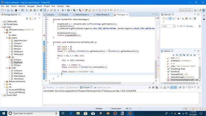Toggle Scheduled view in Task List

(173, 19)
